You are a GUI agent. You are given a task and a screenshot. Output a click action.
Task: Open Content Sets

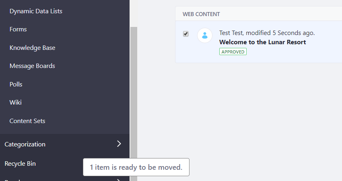pos(27,121)
